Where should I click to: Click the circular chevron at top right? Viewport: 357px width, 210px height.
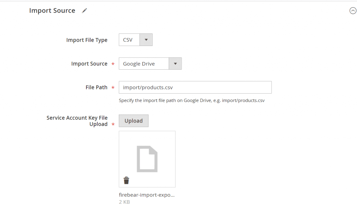pyautogui.click(x=353, y=11)
